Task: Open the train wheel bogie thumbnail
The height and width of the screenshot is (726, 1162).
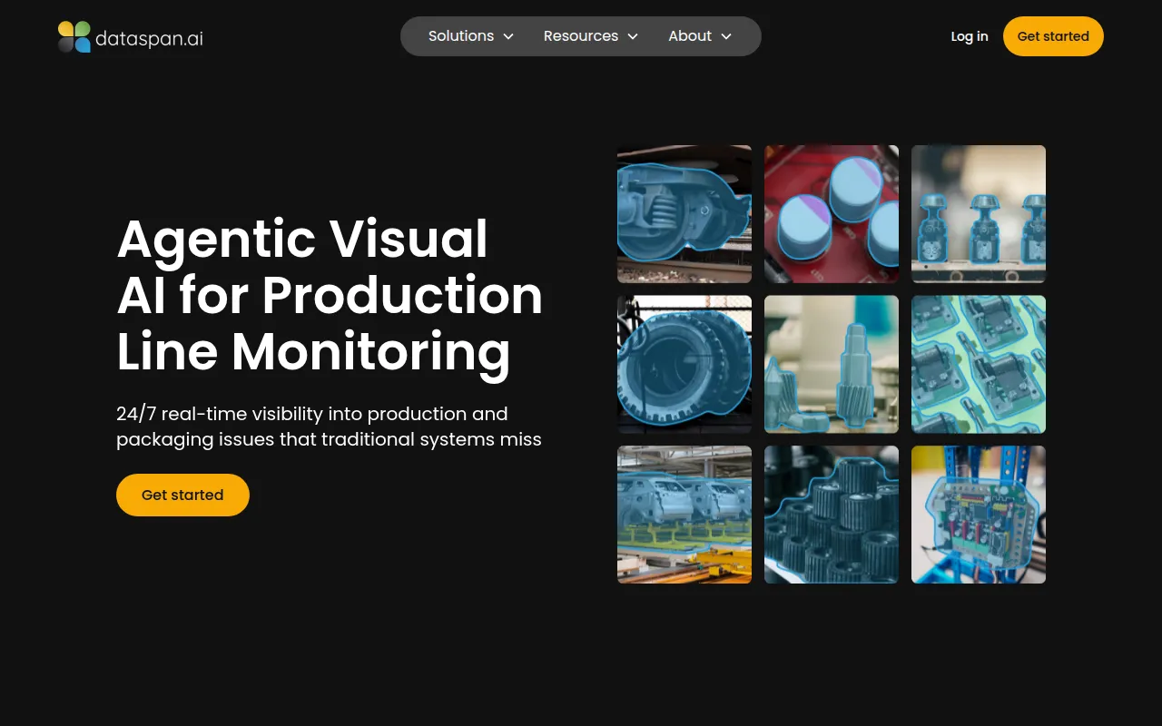Action: (684, 214)
